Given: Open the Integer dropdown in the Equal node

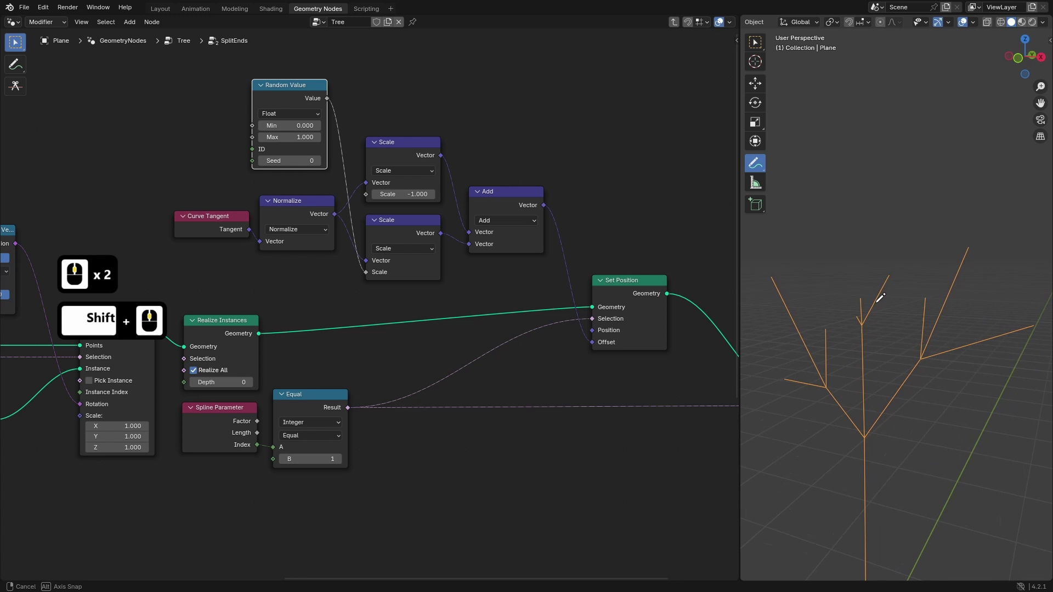Looking at the screenshot, I should (x=310, y=422).
